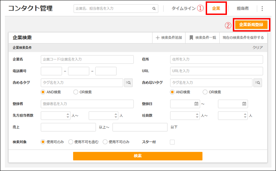Adjust 社員数 minimum spinner
This screenshot has height=171, width=276.
point(197,115)
